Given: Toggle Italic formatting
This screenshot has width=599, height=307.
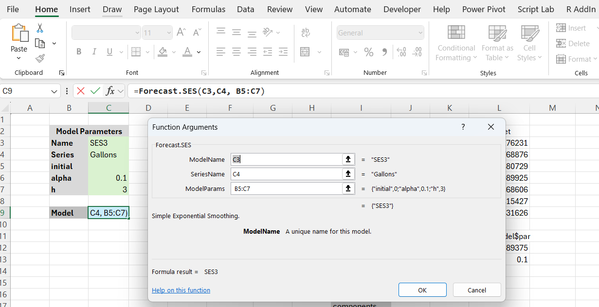Looking at the screenshot, I should [94, 51].
